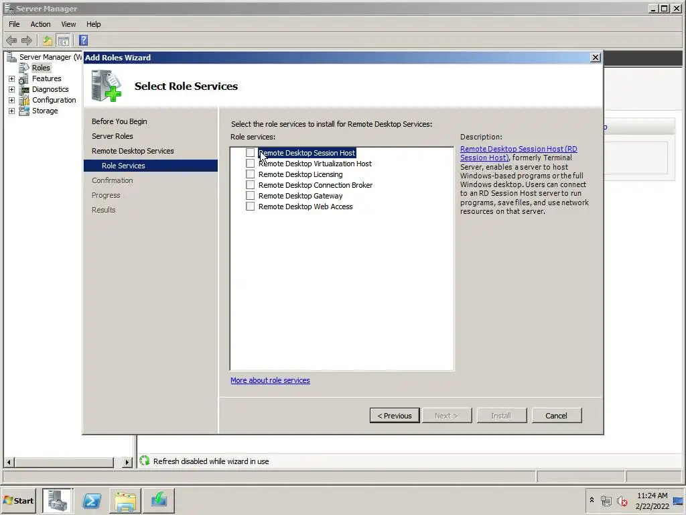Click the Roles icon in the tree

(x=23, y=68)
